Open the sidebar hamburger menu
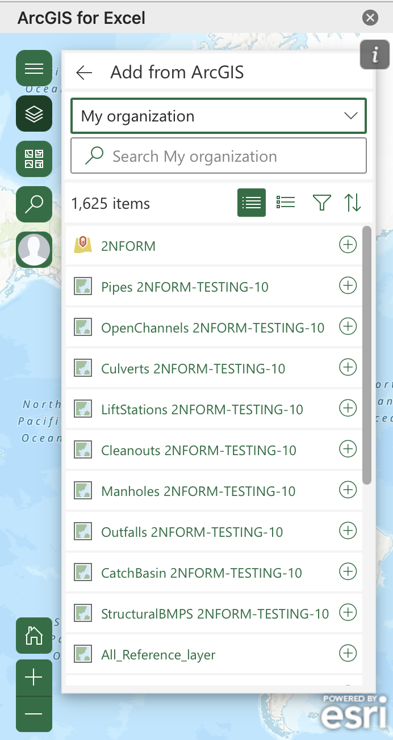Image resolution: width=393 pixels, height=740 pixels. coord(34,68)
